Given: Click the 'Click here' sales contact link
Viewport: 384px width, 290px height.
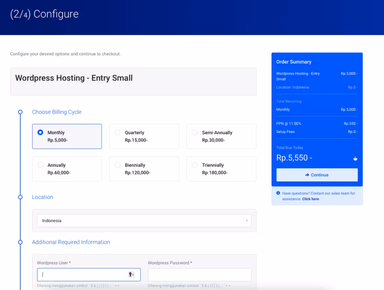Looking at the screenshot, I should [310, 199].
